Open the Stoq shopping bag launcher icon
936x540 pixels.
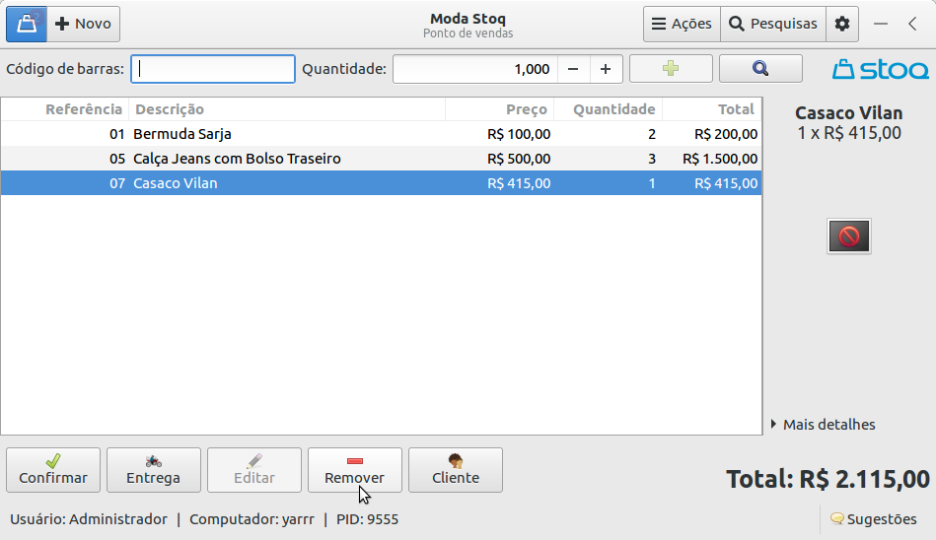pos(27,24)
